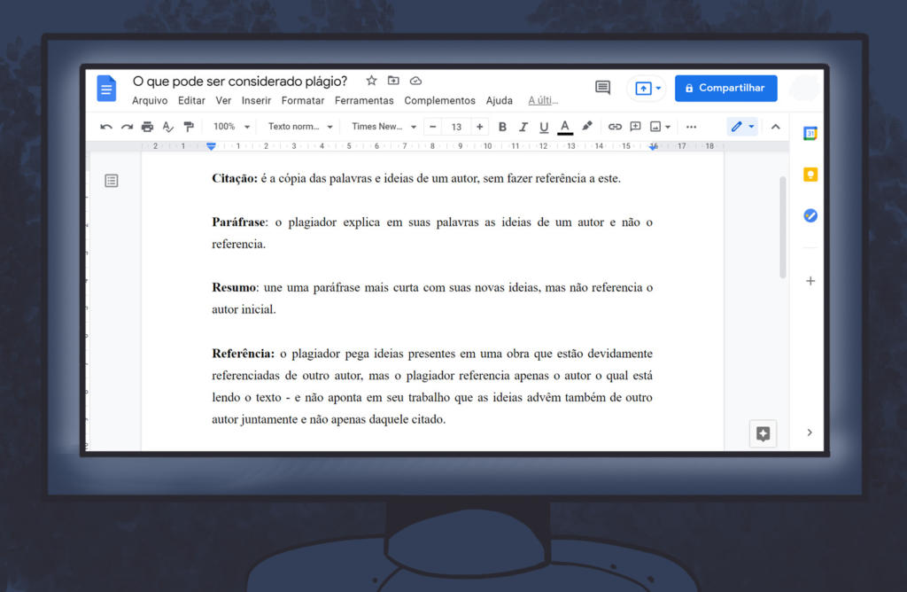
Task: Click the text color A swatch
Action: click(565, 127)
